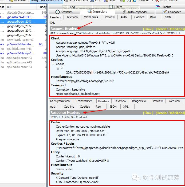The image size is (185, 187).
Task: Open the Caching response tab
Action: click(69, 107)
